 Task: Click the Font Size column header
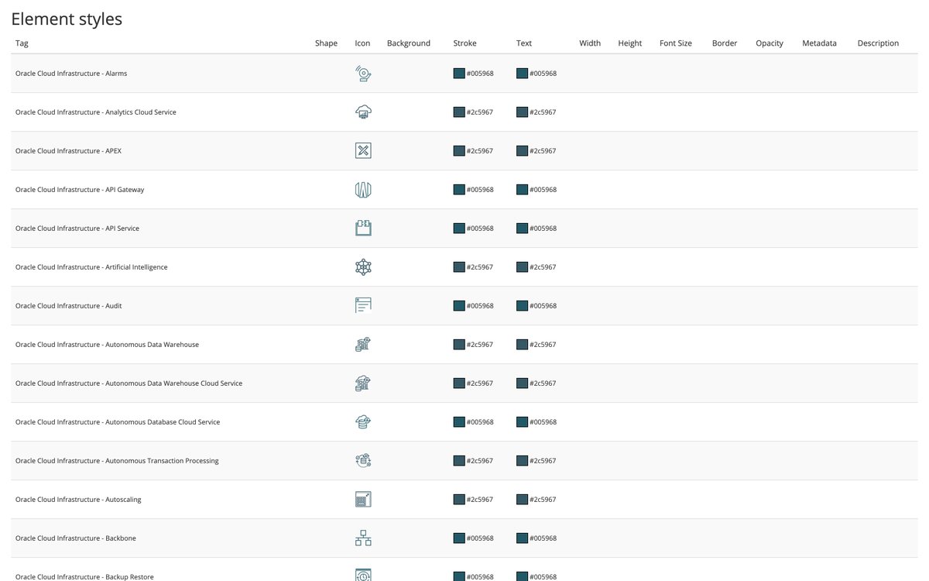[x=676, y=43]
